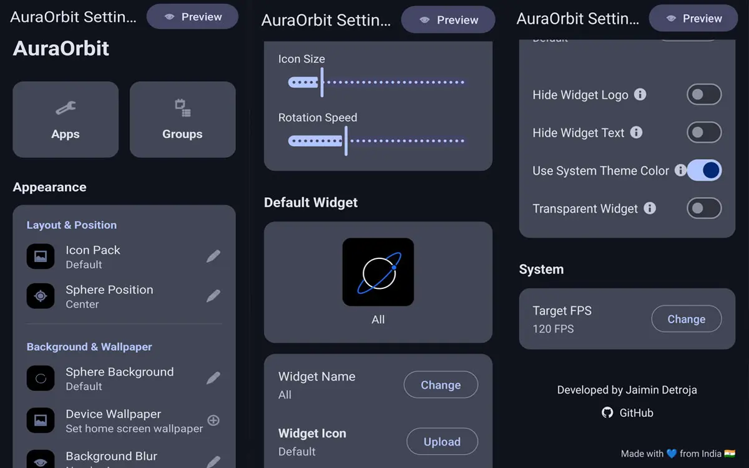Click the 120 FPS value text
Viewport: 749px width, 468px height.
coord(553,329)
